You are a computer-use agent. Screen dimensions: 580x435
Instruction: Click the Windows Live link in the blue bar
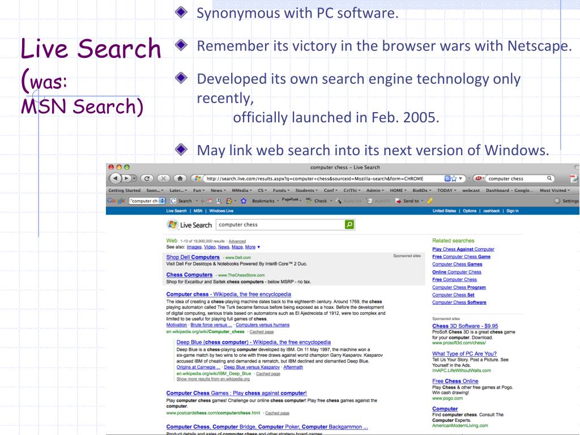(x=221, y=211)
